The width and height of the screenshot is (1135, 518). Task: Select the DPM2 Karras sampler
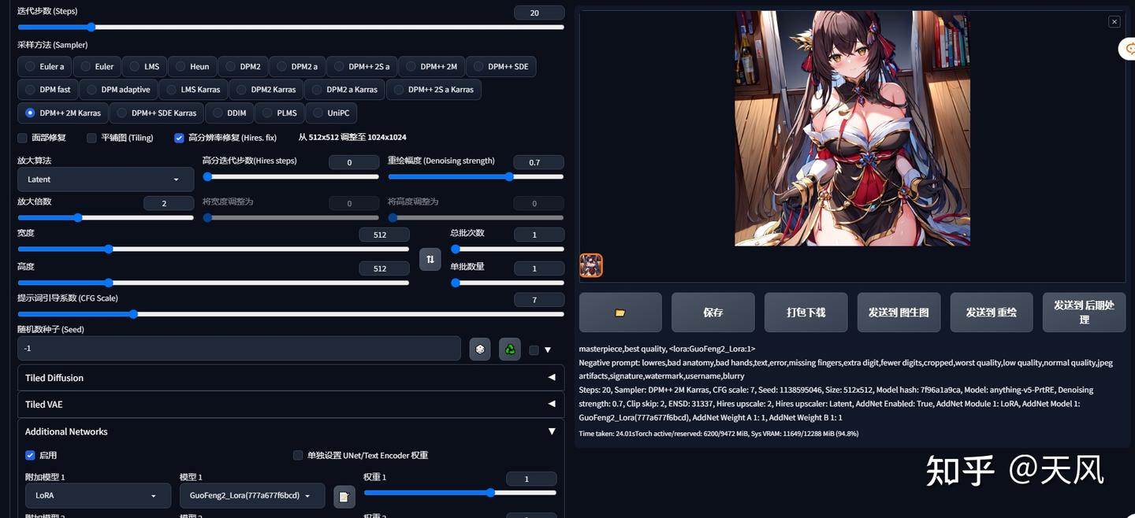(x=266, y=90)
